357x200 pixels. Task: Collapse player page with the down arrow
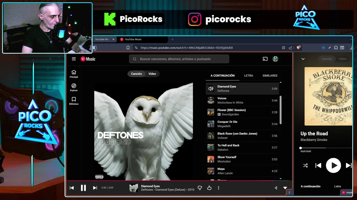coord(285,188)
